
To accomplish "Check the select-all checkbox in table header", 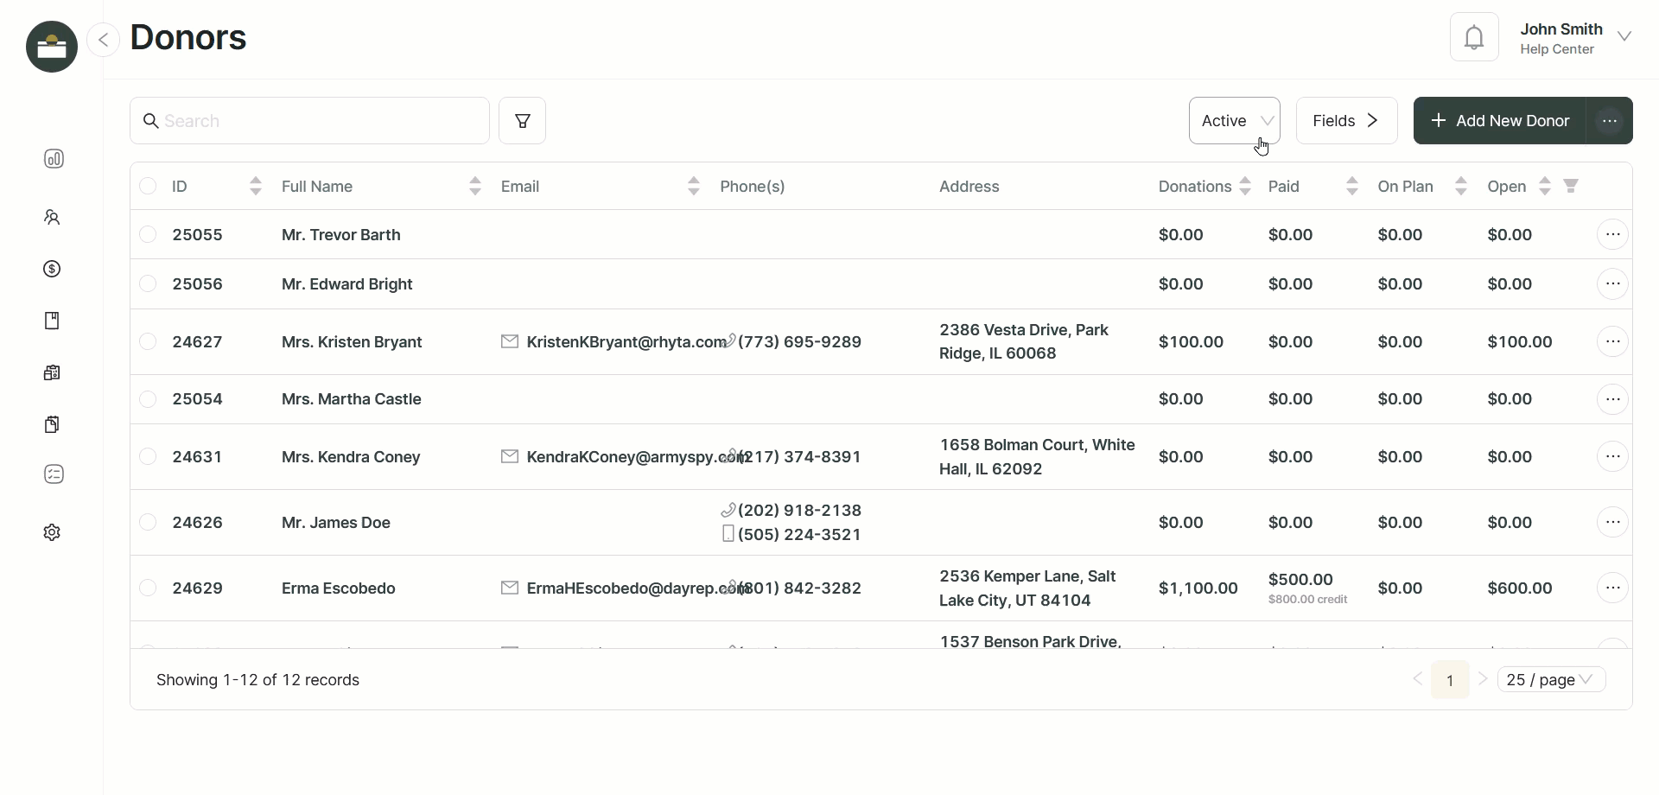I will pos(148,186).
